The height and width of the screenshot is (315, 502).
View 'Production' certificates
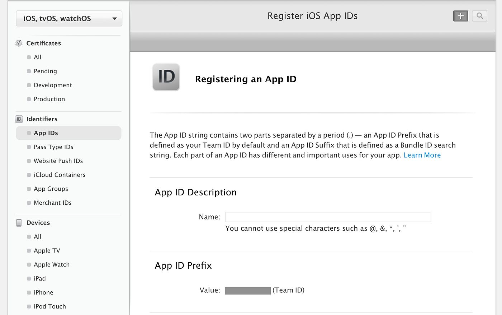coord(49,99)
